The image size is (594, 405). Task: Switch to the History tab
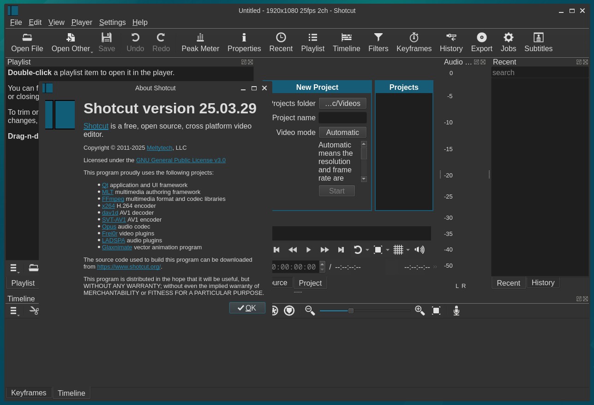[543, 282]
